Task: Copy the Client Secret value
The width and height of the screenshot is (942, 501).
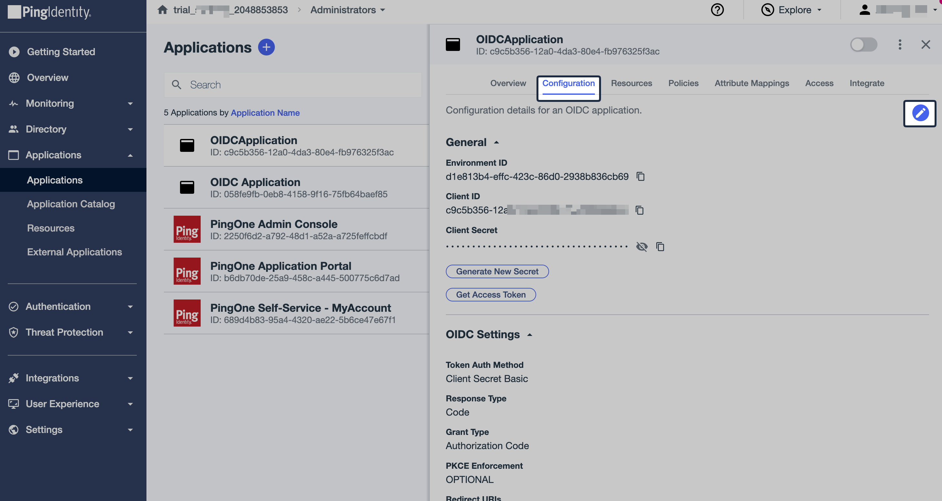Action: pos(660,247)
